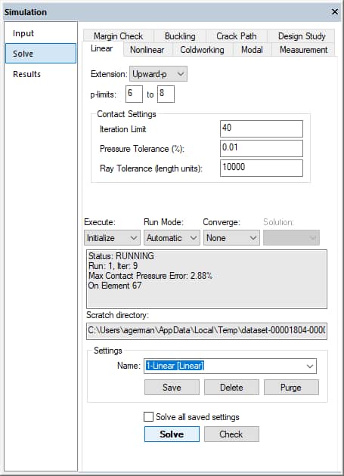This screenshot has width=344, height=476.
Task: Open the Crack Path tab
Action: (237, 36)
